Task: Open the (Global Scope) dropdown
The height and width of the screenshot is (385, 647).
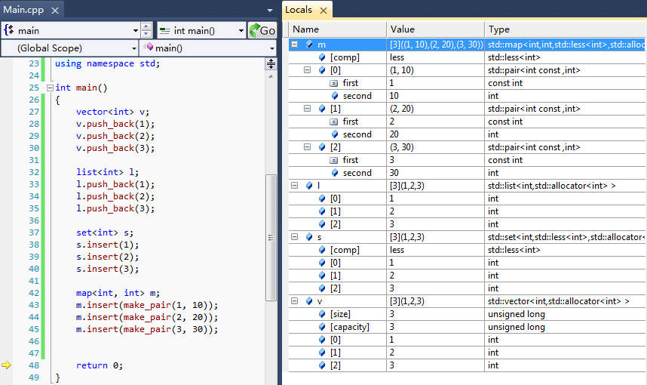Action: 134,48
